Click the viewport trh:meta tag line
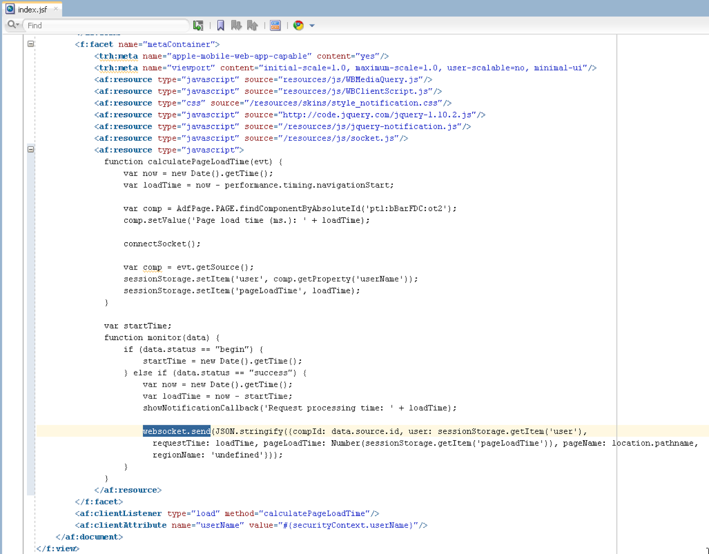Screen dimensions: 709x554 (x=345, y=68)
